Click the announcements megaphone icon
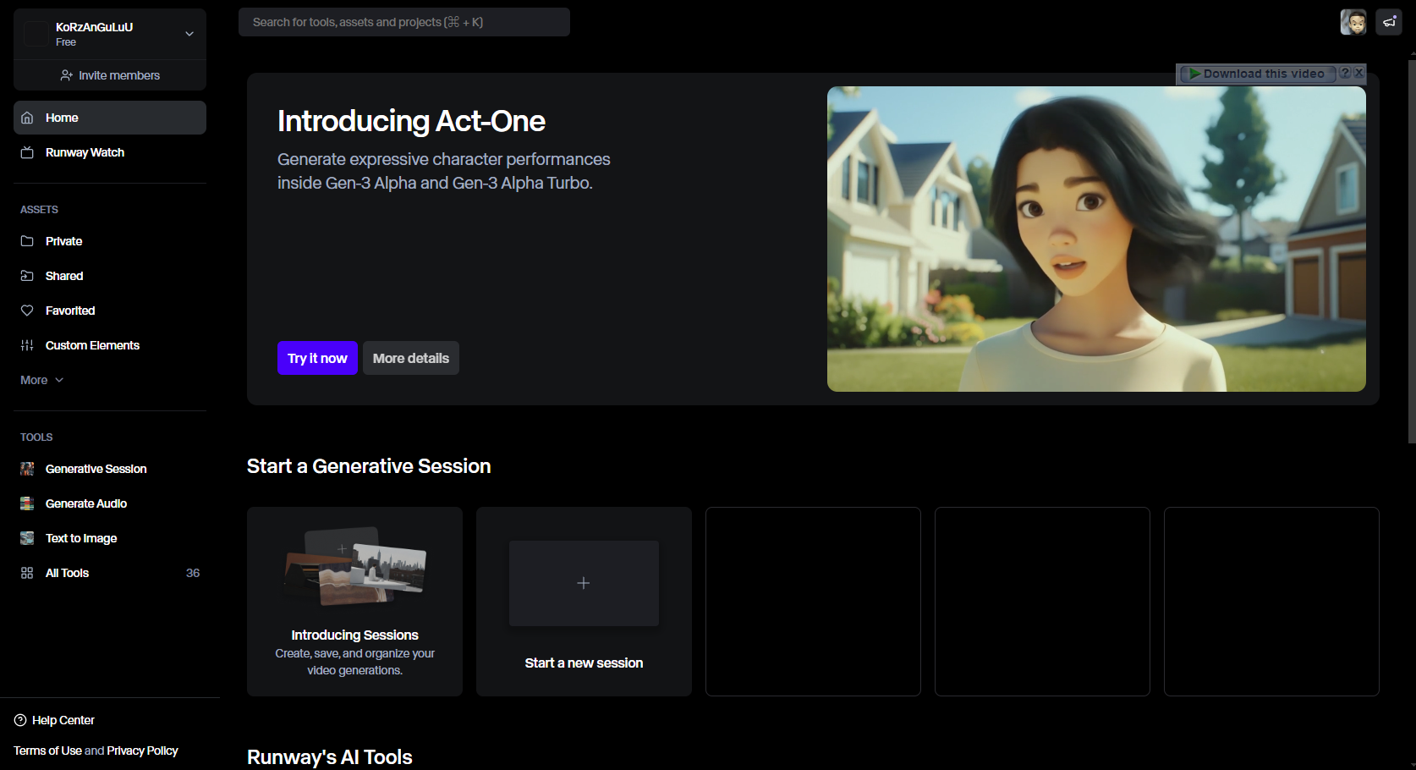The image size is (1416, 770). click(1389, 22)
